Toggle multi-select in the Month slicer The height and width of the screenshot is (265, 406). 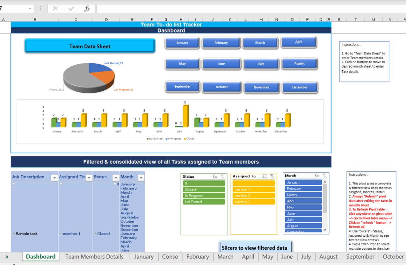(x=317, y=176)
